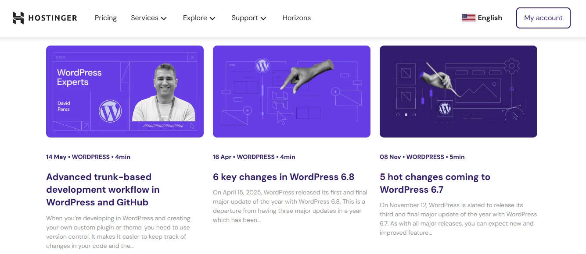Click the excerpt starting 'When you're developing in WordPress'
The width and height of the screenshot is (586, 254).
119,232
